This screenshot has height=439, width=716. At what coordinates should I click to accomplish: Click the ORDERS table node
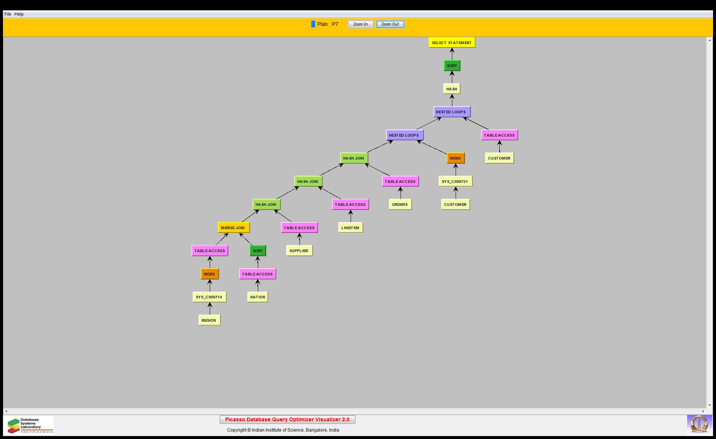(400, 204)
